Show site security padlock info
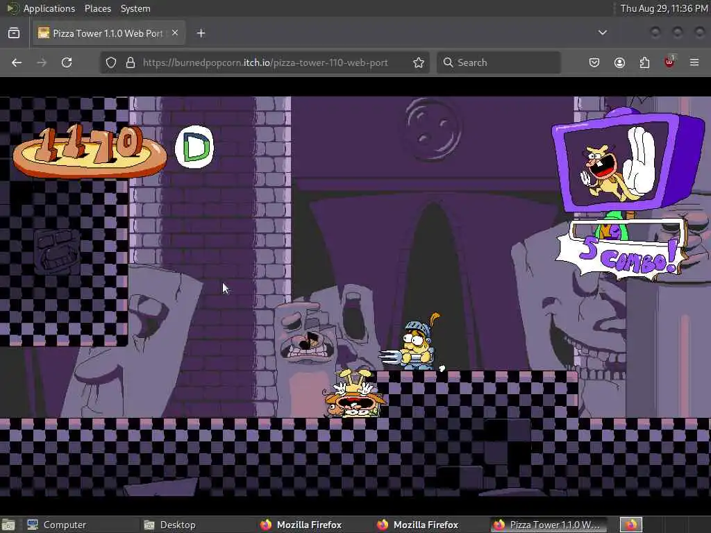The width and height of the screenshot is (711, 533). click(x=131, y=62)
